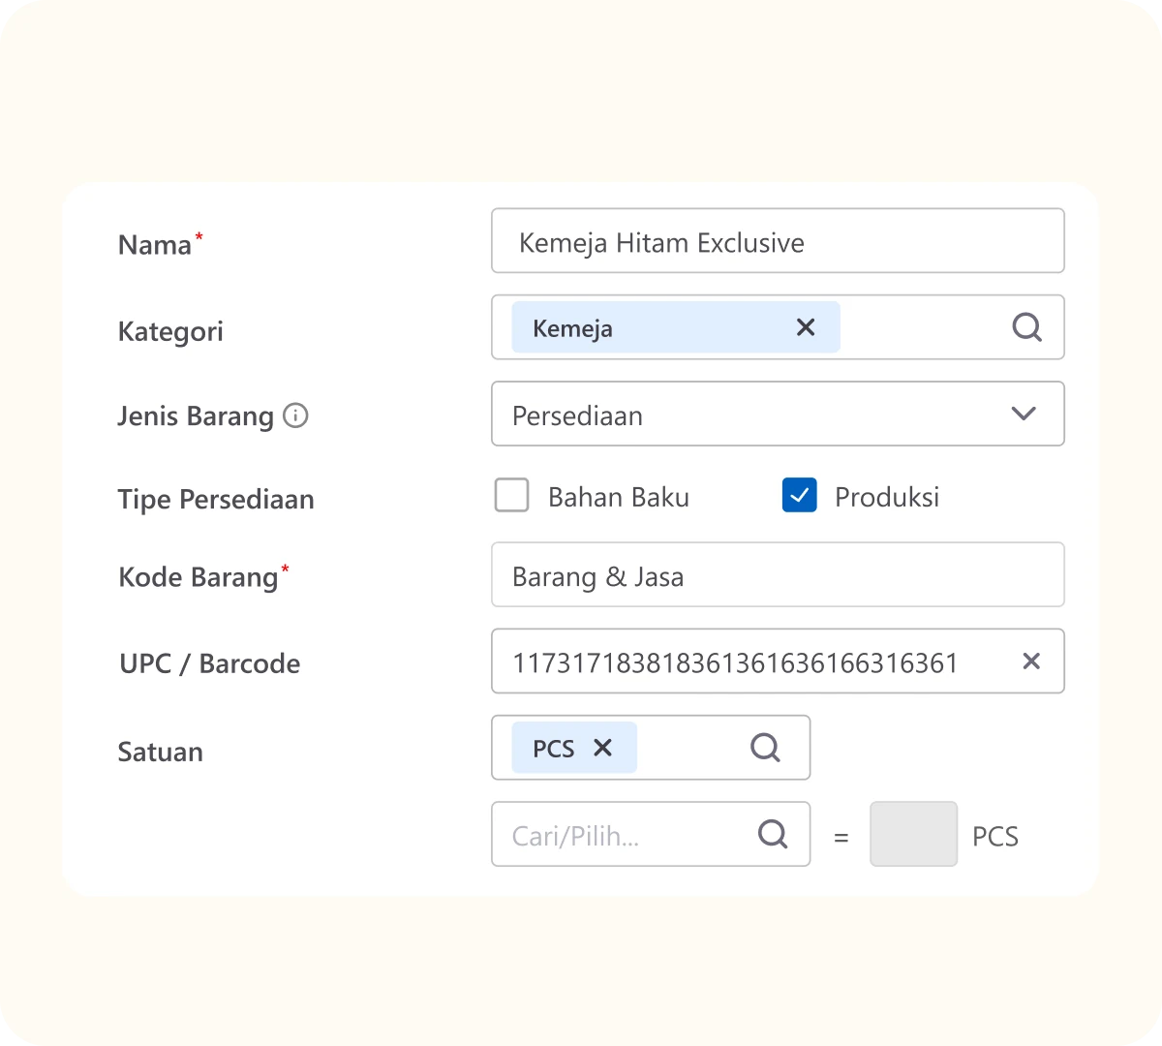Enable the Bahan Baku checkbox
The width and height of the screenshot is (1162, 1046).
pyautogui.click(x=511, y=496)
